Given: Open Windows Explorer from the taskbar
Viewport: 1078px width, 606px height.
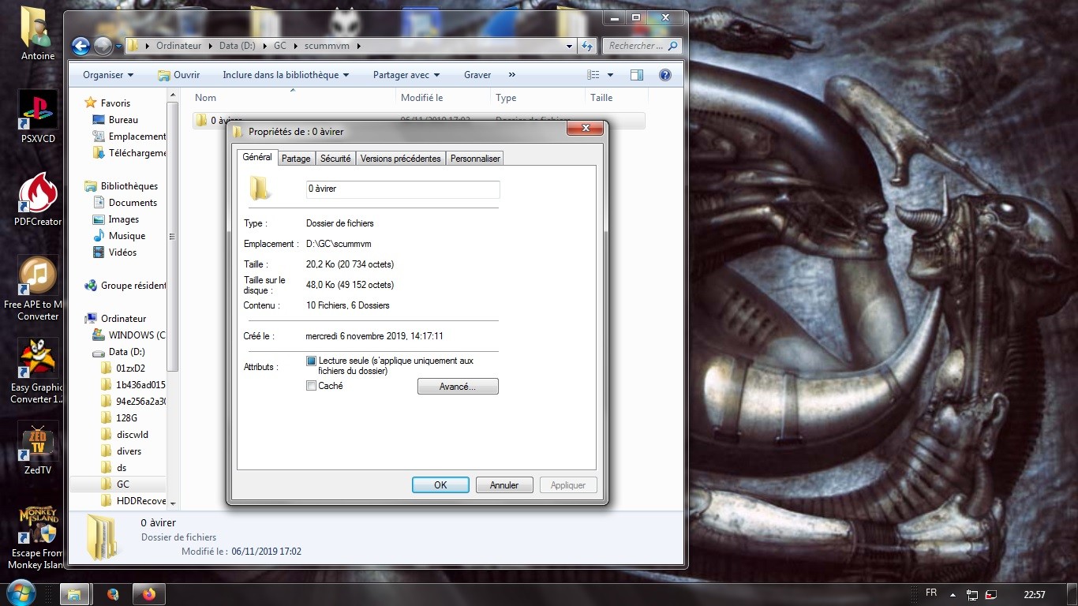Looking at the screenshot, I should click(73, 594).
